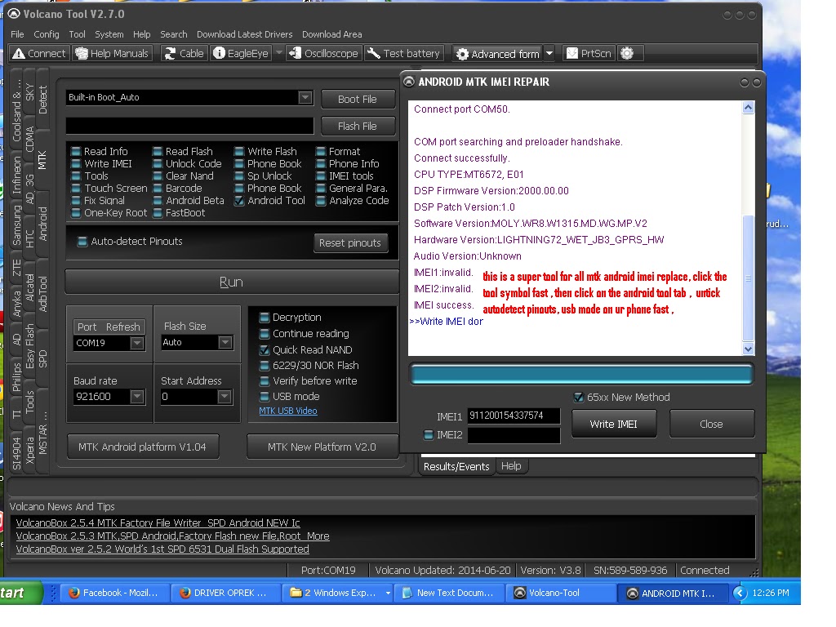
Task: Switch to DRIVER OPREK Firefox window
Action: point(225,593)
